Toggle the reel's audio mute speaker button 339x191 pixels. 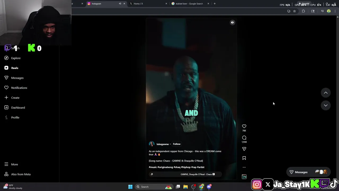click(x=233, y=23)
